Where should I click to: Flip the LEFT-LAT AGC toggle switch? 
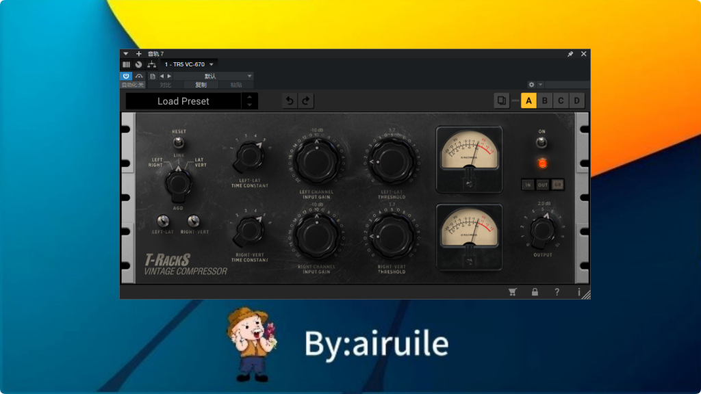coord(163,221)
